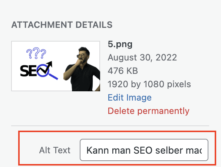Click the Alt Text field label
Image resolution: width=221 pixels, height=167 pixels.
coord(55,150)
